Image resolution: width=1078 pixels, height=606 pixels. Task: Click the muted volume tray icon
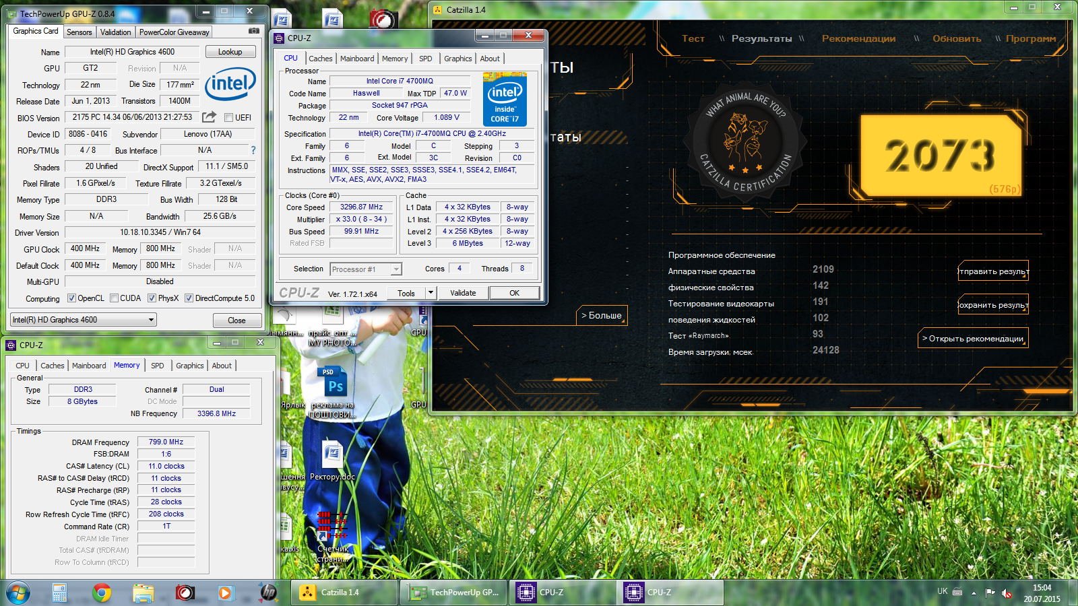1007,593
